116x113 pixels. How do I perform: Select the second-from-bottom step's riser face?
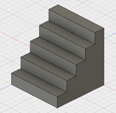[x=44, y=75]
